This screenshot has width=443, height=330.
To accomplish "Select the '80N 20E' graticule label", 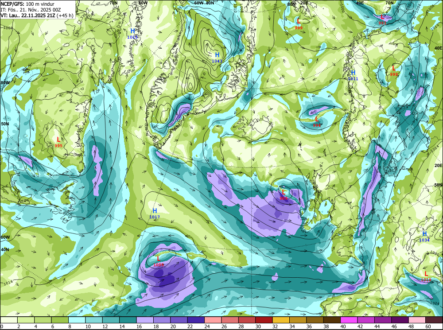I will tap(298, 3).
